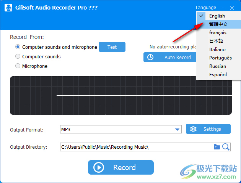Choose the Microphone radio option
The image size is (241, 183).
(x=18, y=66)
